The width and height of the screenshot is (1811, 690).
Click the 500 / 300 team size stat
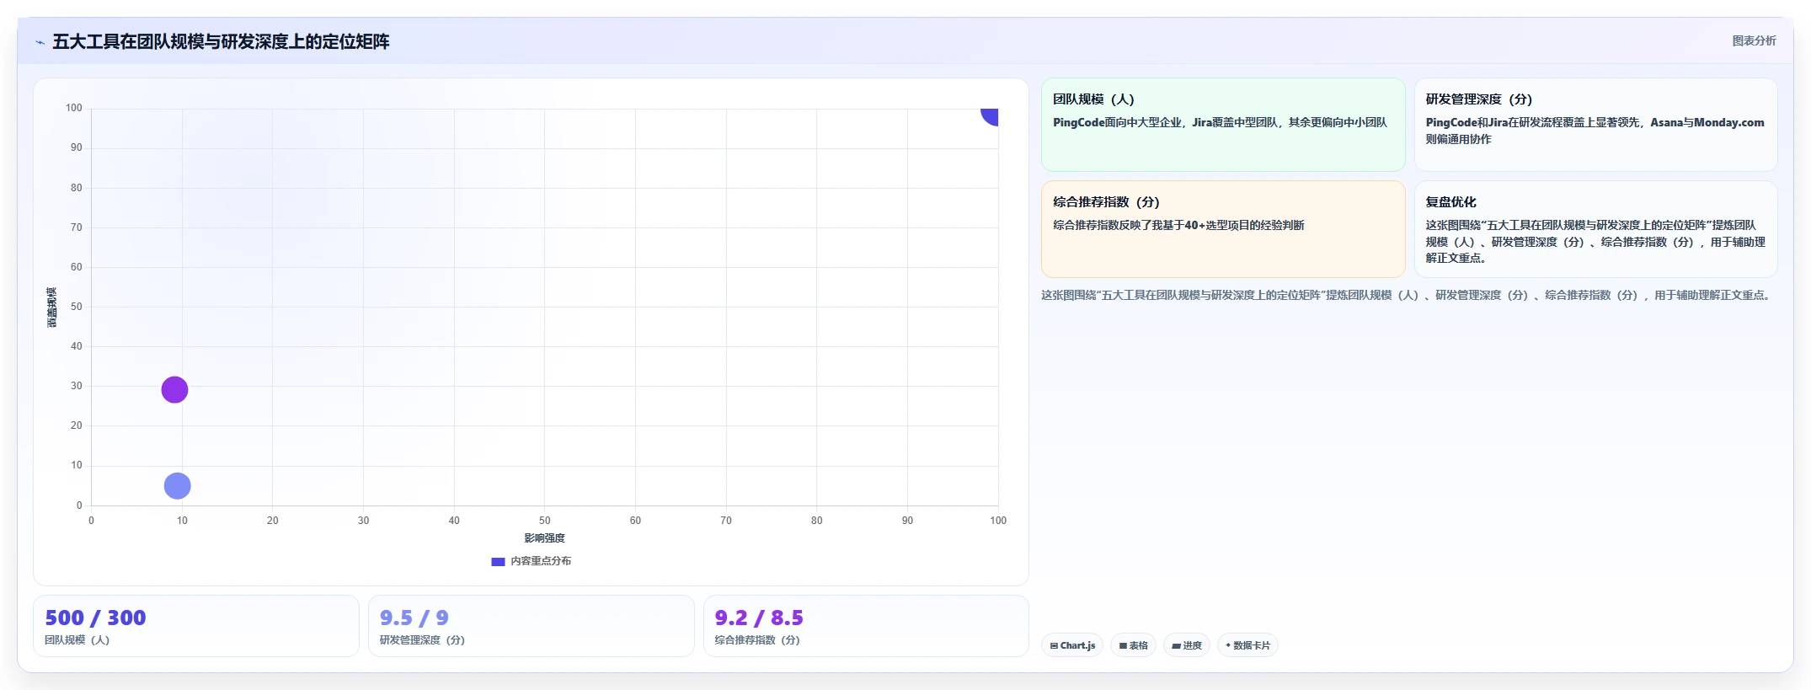(x=95, y=618)
